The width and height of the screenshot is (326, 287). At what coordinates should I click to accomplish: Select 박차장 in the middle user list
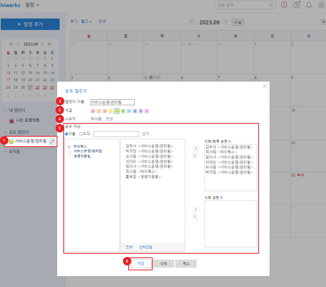(x=149, y=151)
